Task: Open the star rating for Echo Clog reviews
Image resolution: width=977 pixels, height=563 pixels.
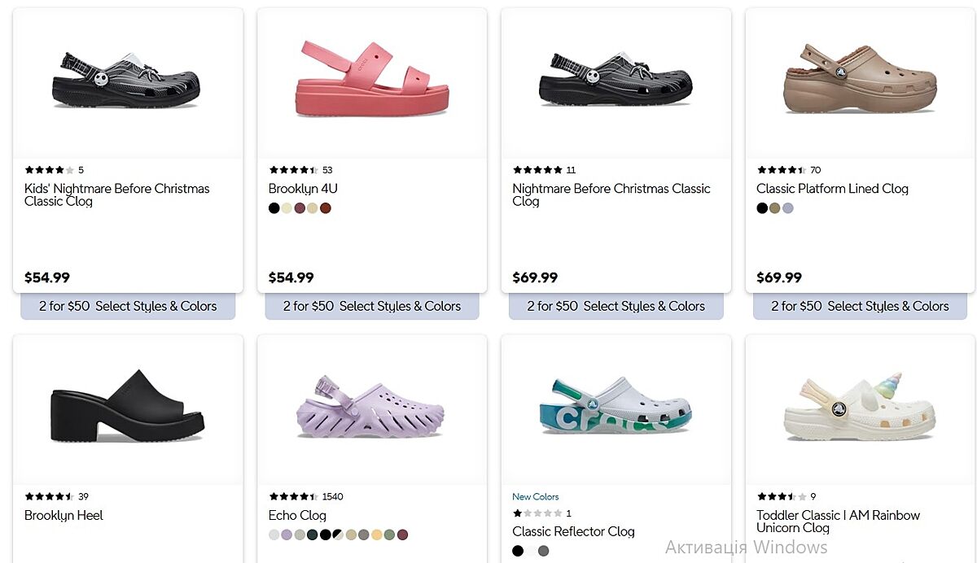Action: [293, 496]
